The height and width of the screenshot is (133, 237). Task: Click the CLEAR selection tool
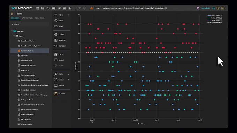point(59,60)
